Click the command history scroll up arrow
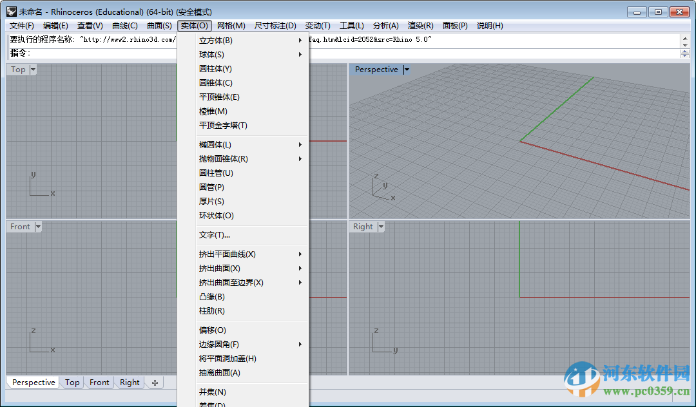 [x=685, y=38]
